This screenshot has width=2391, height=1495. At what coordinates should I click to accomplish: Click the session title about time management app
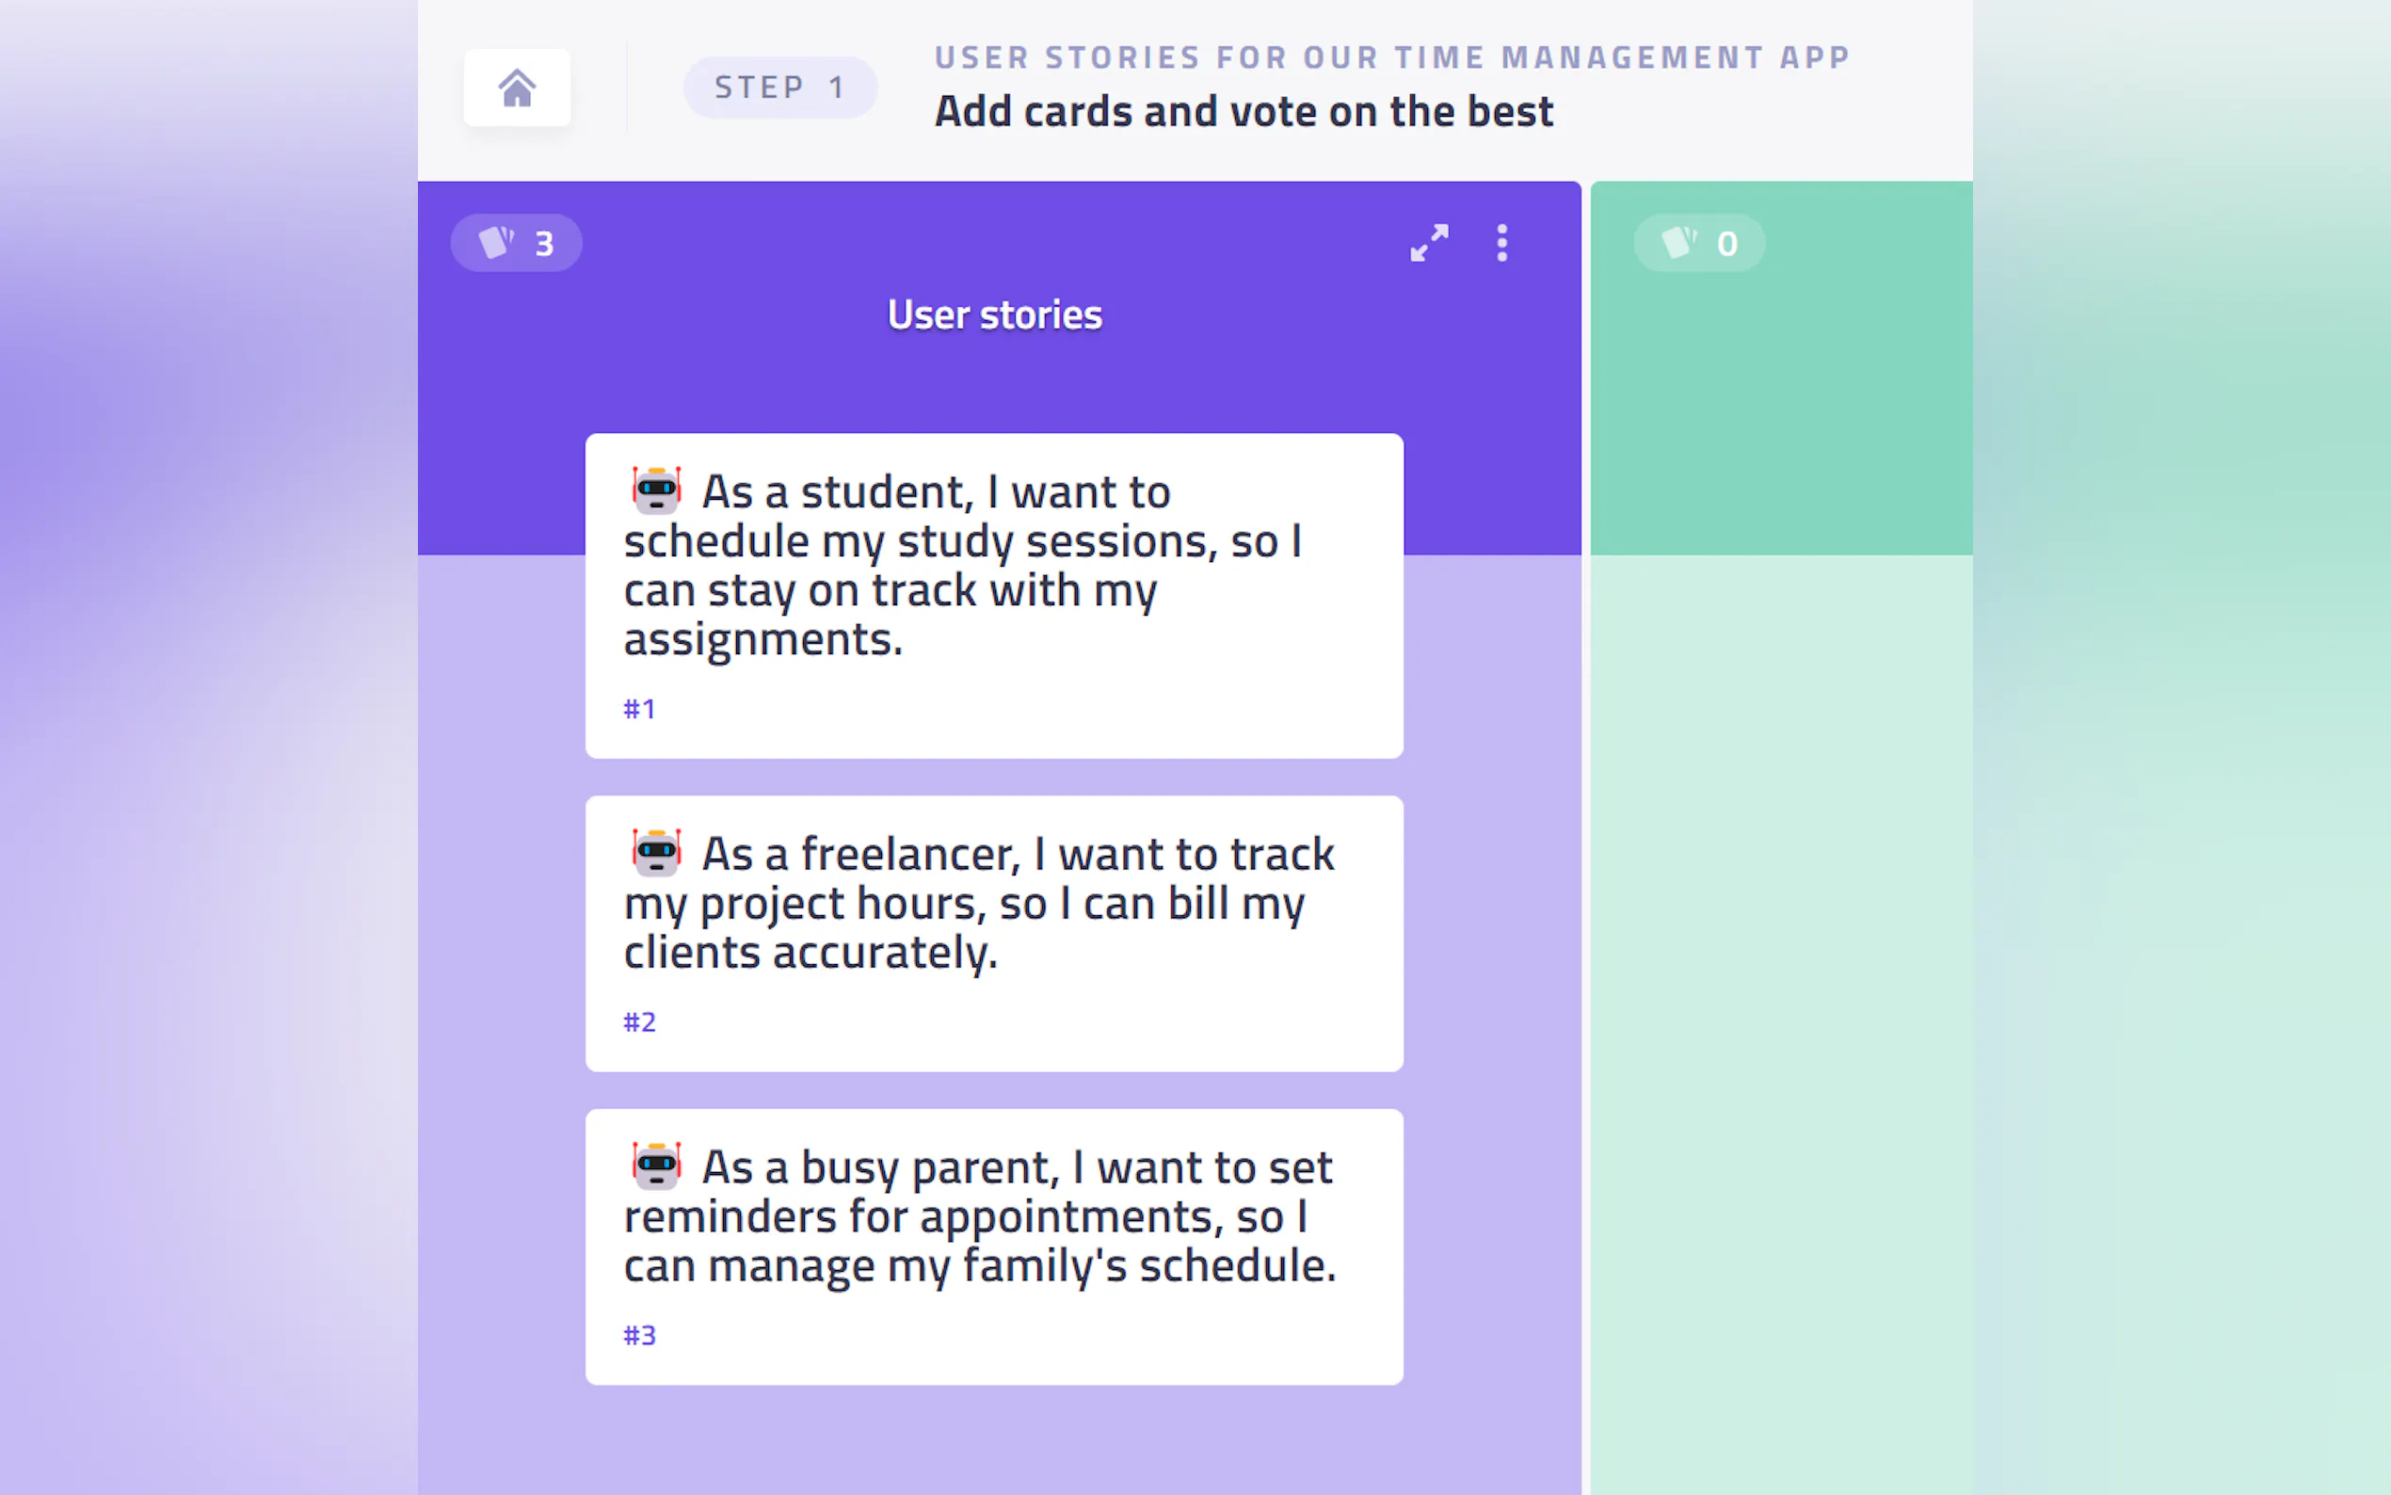(1391, 57)
